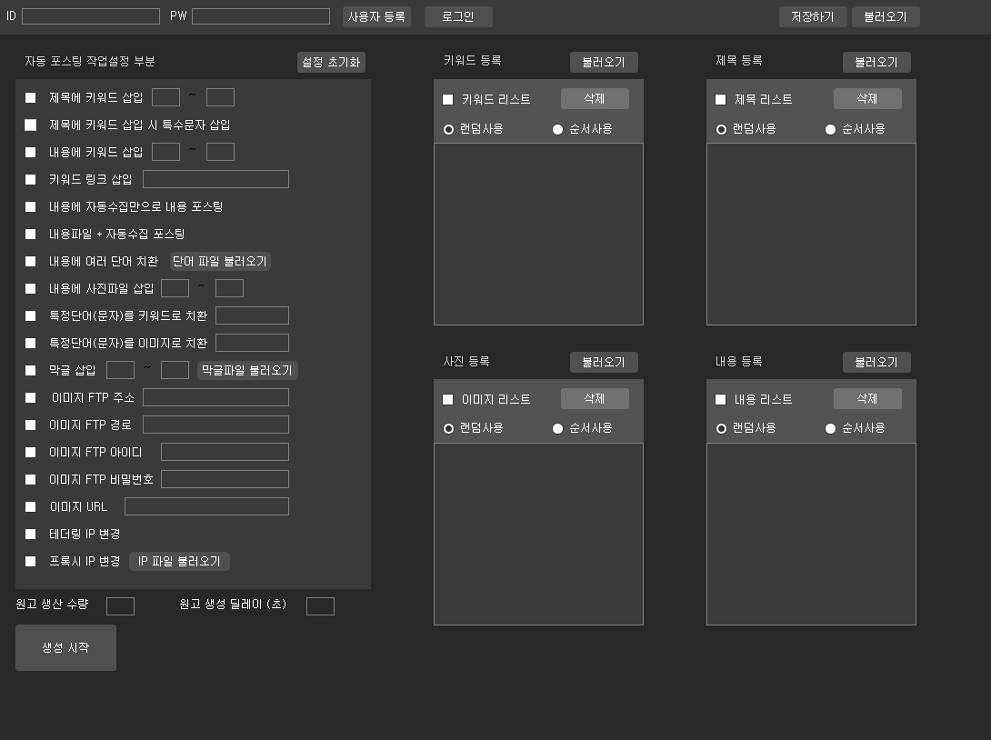Select 랜덤사용 in the 내용 등록 panel
The image size is (991, 740).
[x=722, y=428]
